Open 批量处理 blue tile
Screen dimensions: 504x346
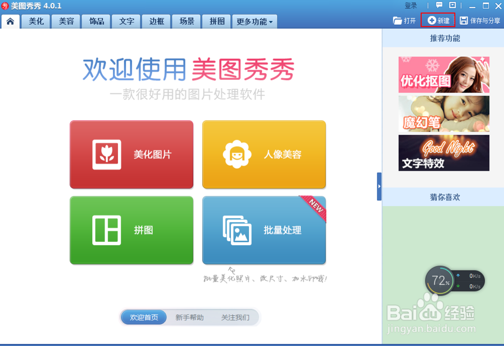[264, 230]
